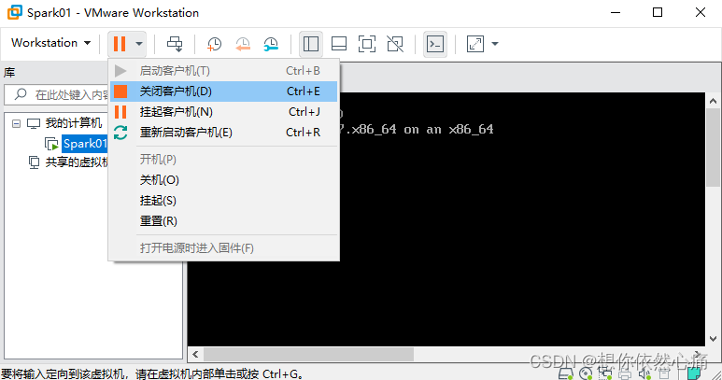This screenshot has height=380, width=722.
Task: Collapse the 我的计算机 tree node
Action: coord(16,124)
